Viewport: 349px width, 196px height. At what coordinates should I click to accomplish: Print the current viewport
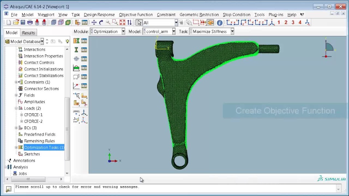tap(30, 23)
